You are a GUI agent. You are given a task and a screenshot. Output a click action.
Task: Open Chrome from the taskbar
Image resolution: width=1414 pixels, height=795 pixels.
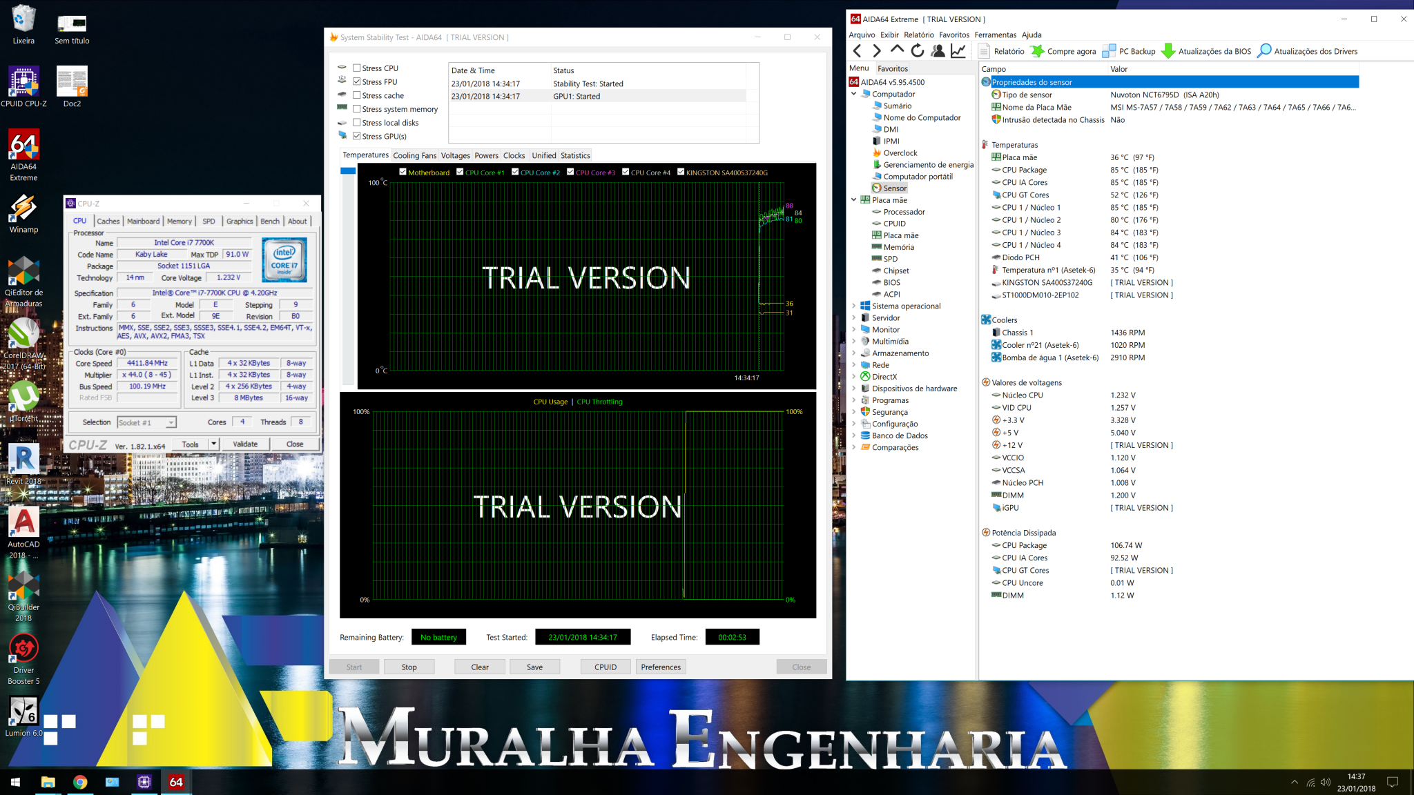click(x=80, y=782)
